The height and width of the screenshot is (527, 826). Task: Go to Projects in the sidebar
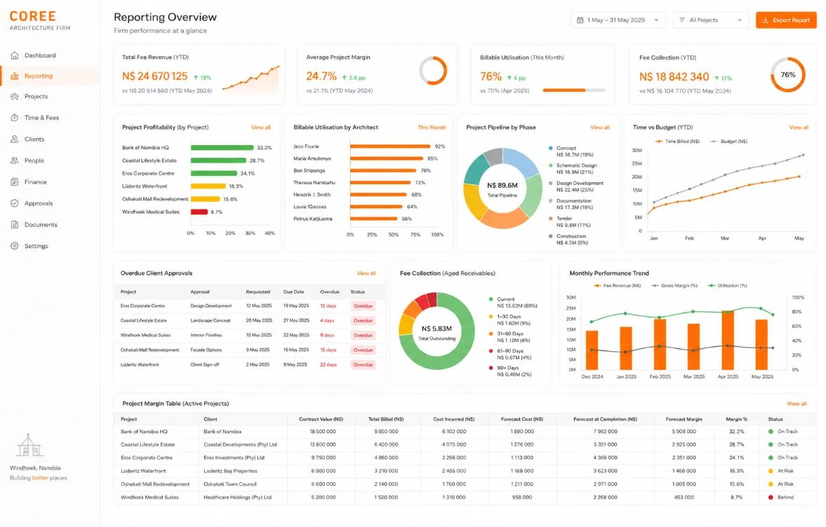(50, 97)
